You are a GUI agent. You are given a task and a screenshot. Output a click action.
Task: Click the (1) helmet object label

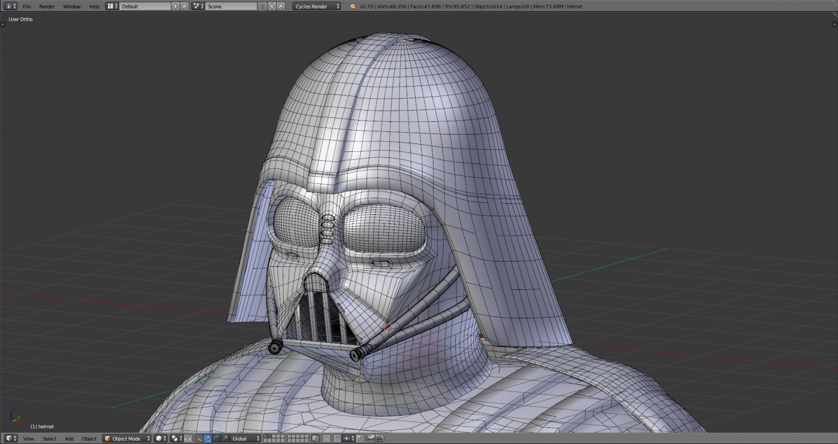click(42, 426)
